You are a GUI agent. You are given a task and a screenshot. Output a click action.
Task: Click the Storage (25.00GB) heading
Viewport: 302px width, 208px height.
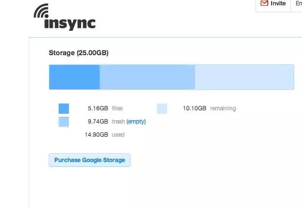click(x=79, y=53)
